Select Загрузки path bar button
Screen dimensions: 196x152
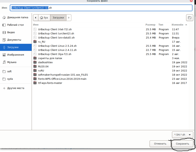(x=58, y=18)
